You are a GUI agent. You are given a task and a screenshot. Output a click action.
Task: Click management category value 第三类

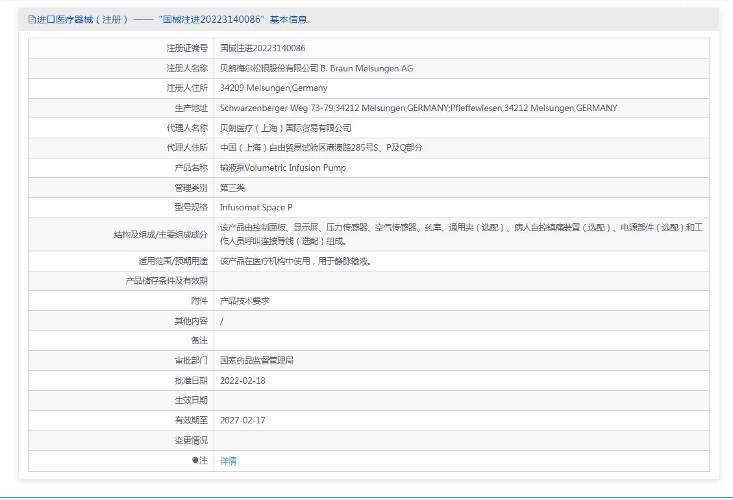[x=232, y=188]
